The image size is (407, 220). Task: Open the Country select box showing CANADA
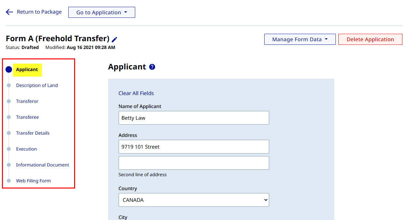[194, 200]
